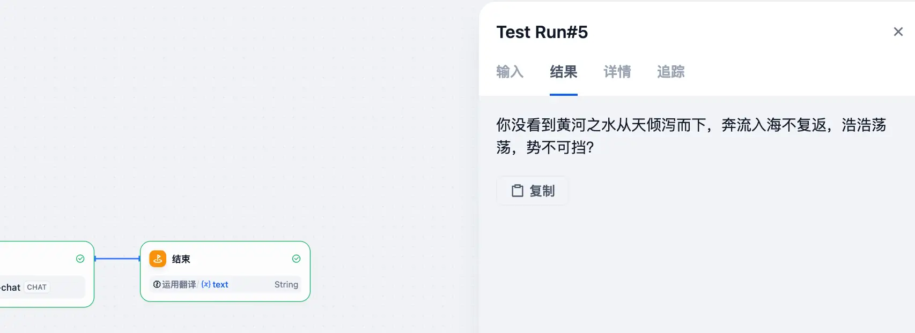The image size is (915, 333).
Task: Click the Test Run#5 panel title
Action: [x=542, y=32]
